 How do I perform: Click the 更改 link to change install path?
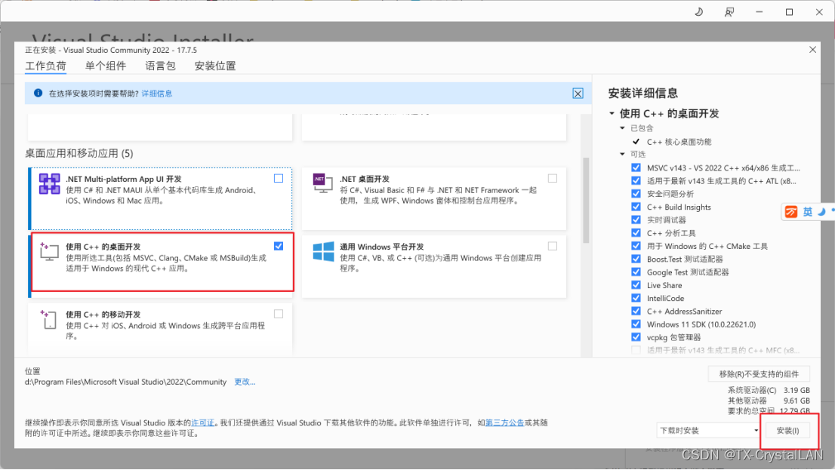click(x=244, y=382)
